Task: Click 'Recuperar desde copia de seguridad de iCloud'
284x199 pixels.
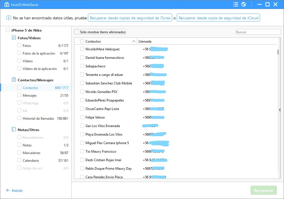Action: click(x=218, y=18)
